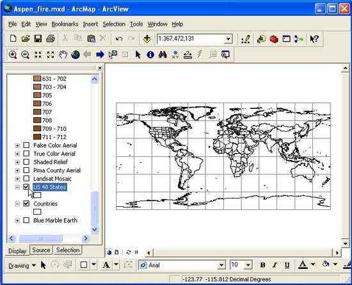The image size is (352, 285).
Task: Switch to Layout View icon
Action: point(116,252)
